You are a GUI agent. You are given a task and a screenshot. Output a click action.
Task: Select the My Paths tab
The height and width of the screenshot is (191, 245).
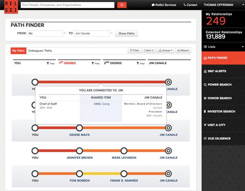click(18, 51)
